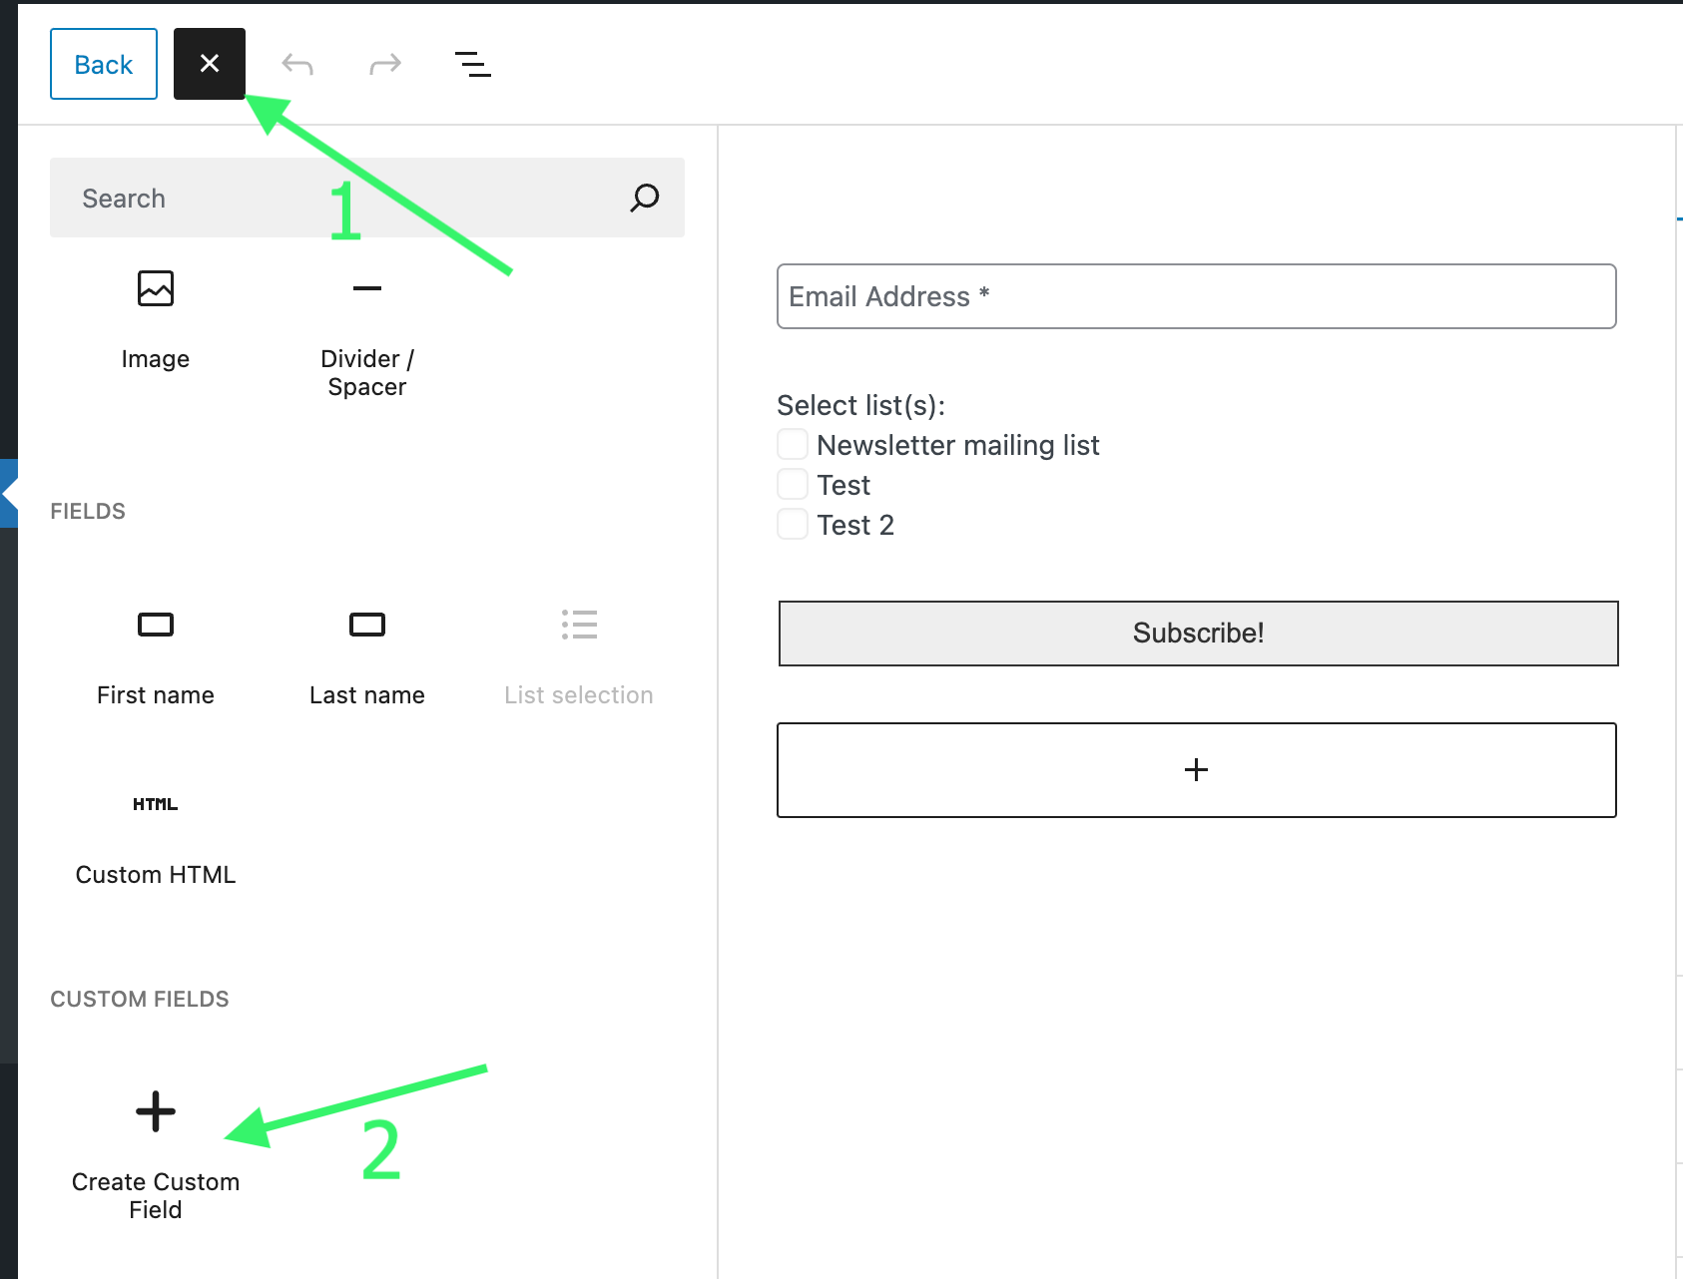Click into the block Search box

point(339,198)
